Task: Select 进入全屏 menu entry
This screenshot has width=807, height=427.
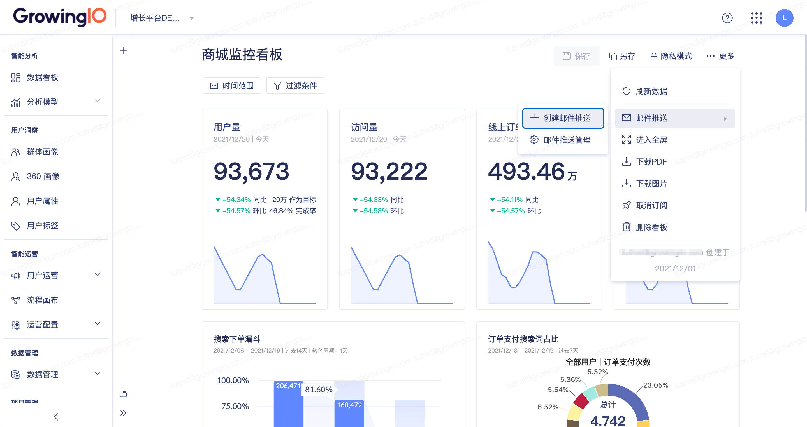Action: pyautogui.click(x=675, y=140)
